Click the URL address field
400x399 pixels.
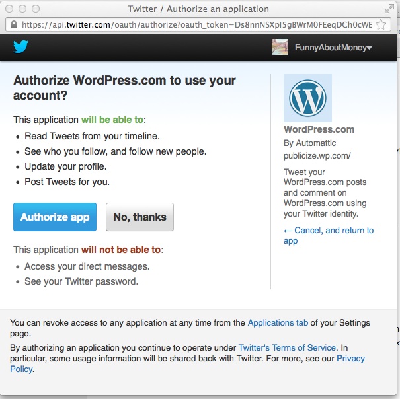[196, 24]
